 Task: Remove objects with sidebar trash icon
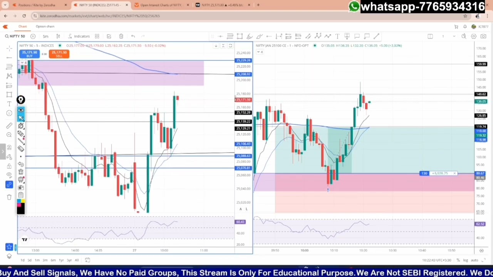tap(9, 197)
